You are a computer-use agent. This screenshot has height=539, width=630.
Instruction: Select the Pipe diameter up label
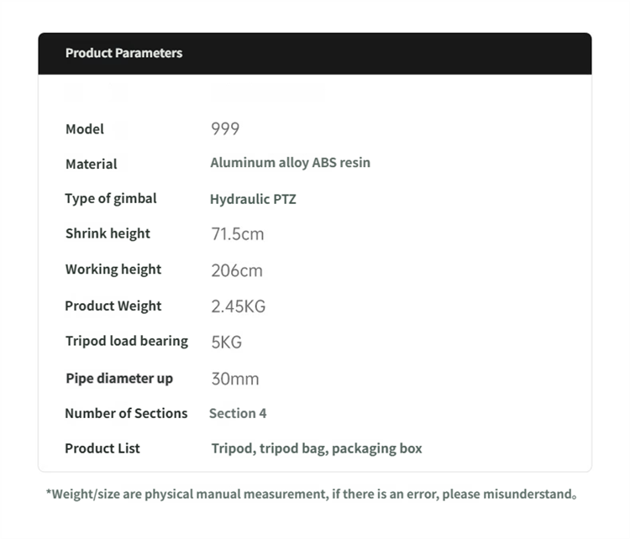click(x=119, y=379)
